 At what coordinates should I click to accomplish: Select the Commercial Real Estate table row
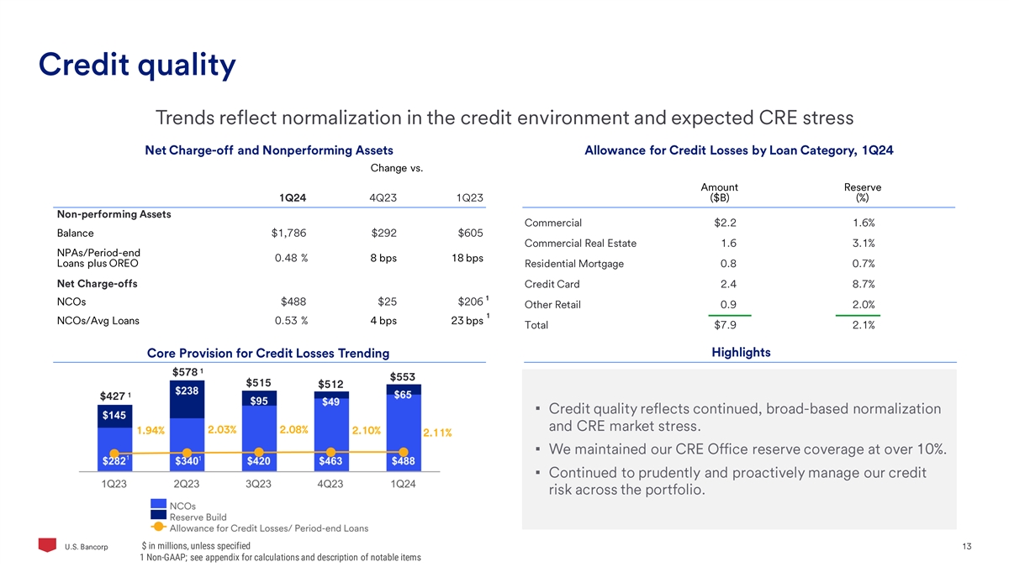[x=580, y=244]
